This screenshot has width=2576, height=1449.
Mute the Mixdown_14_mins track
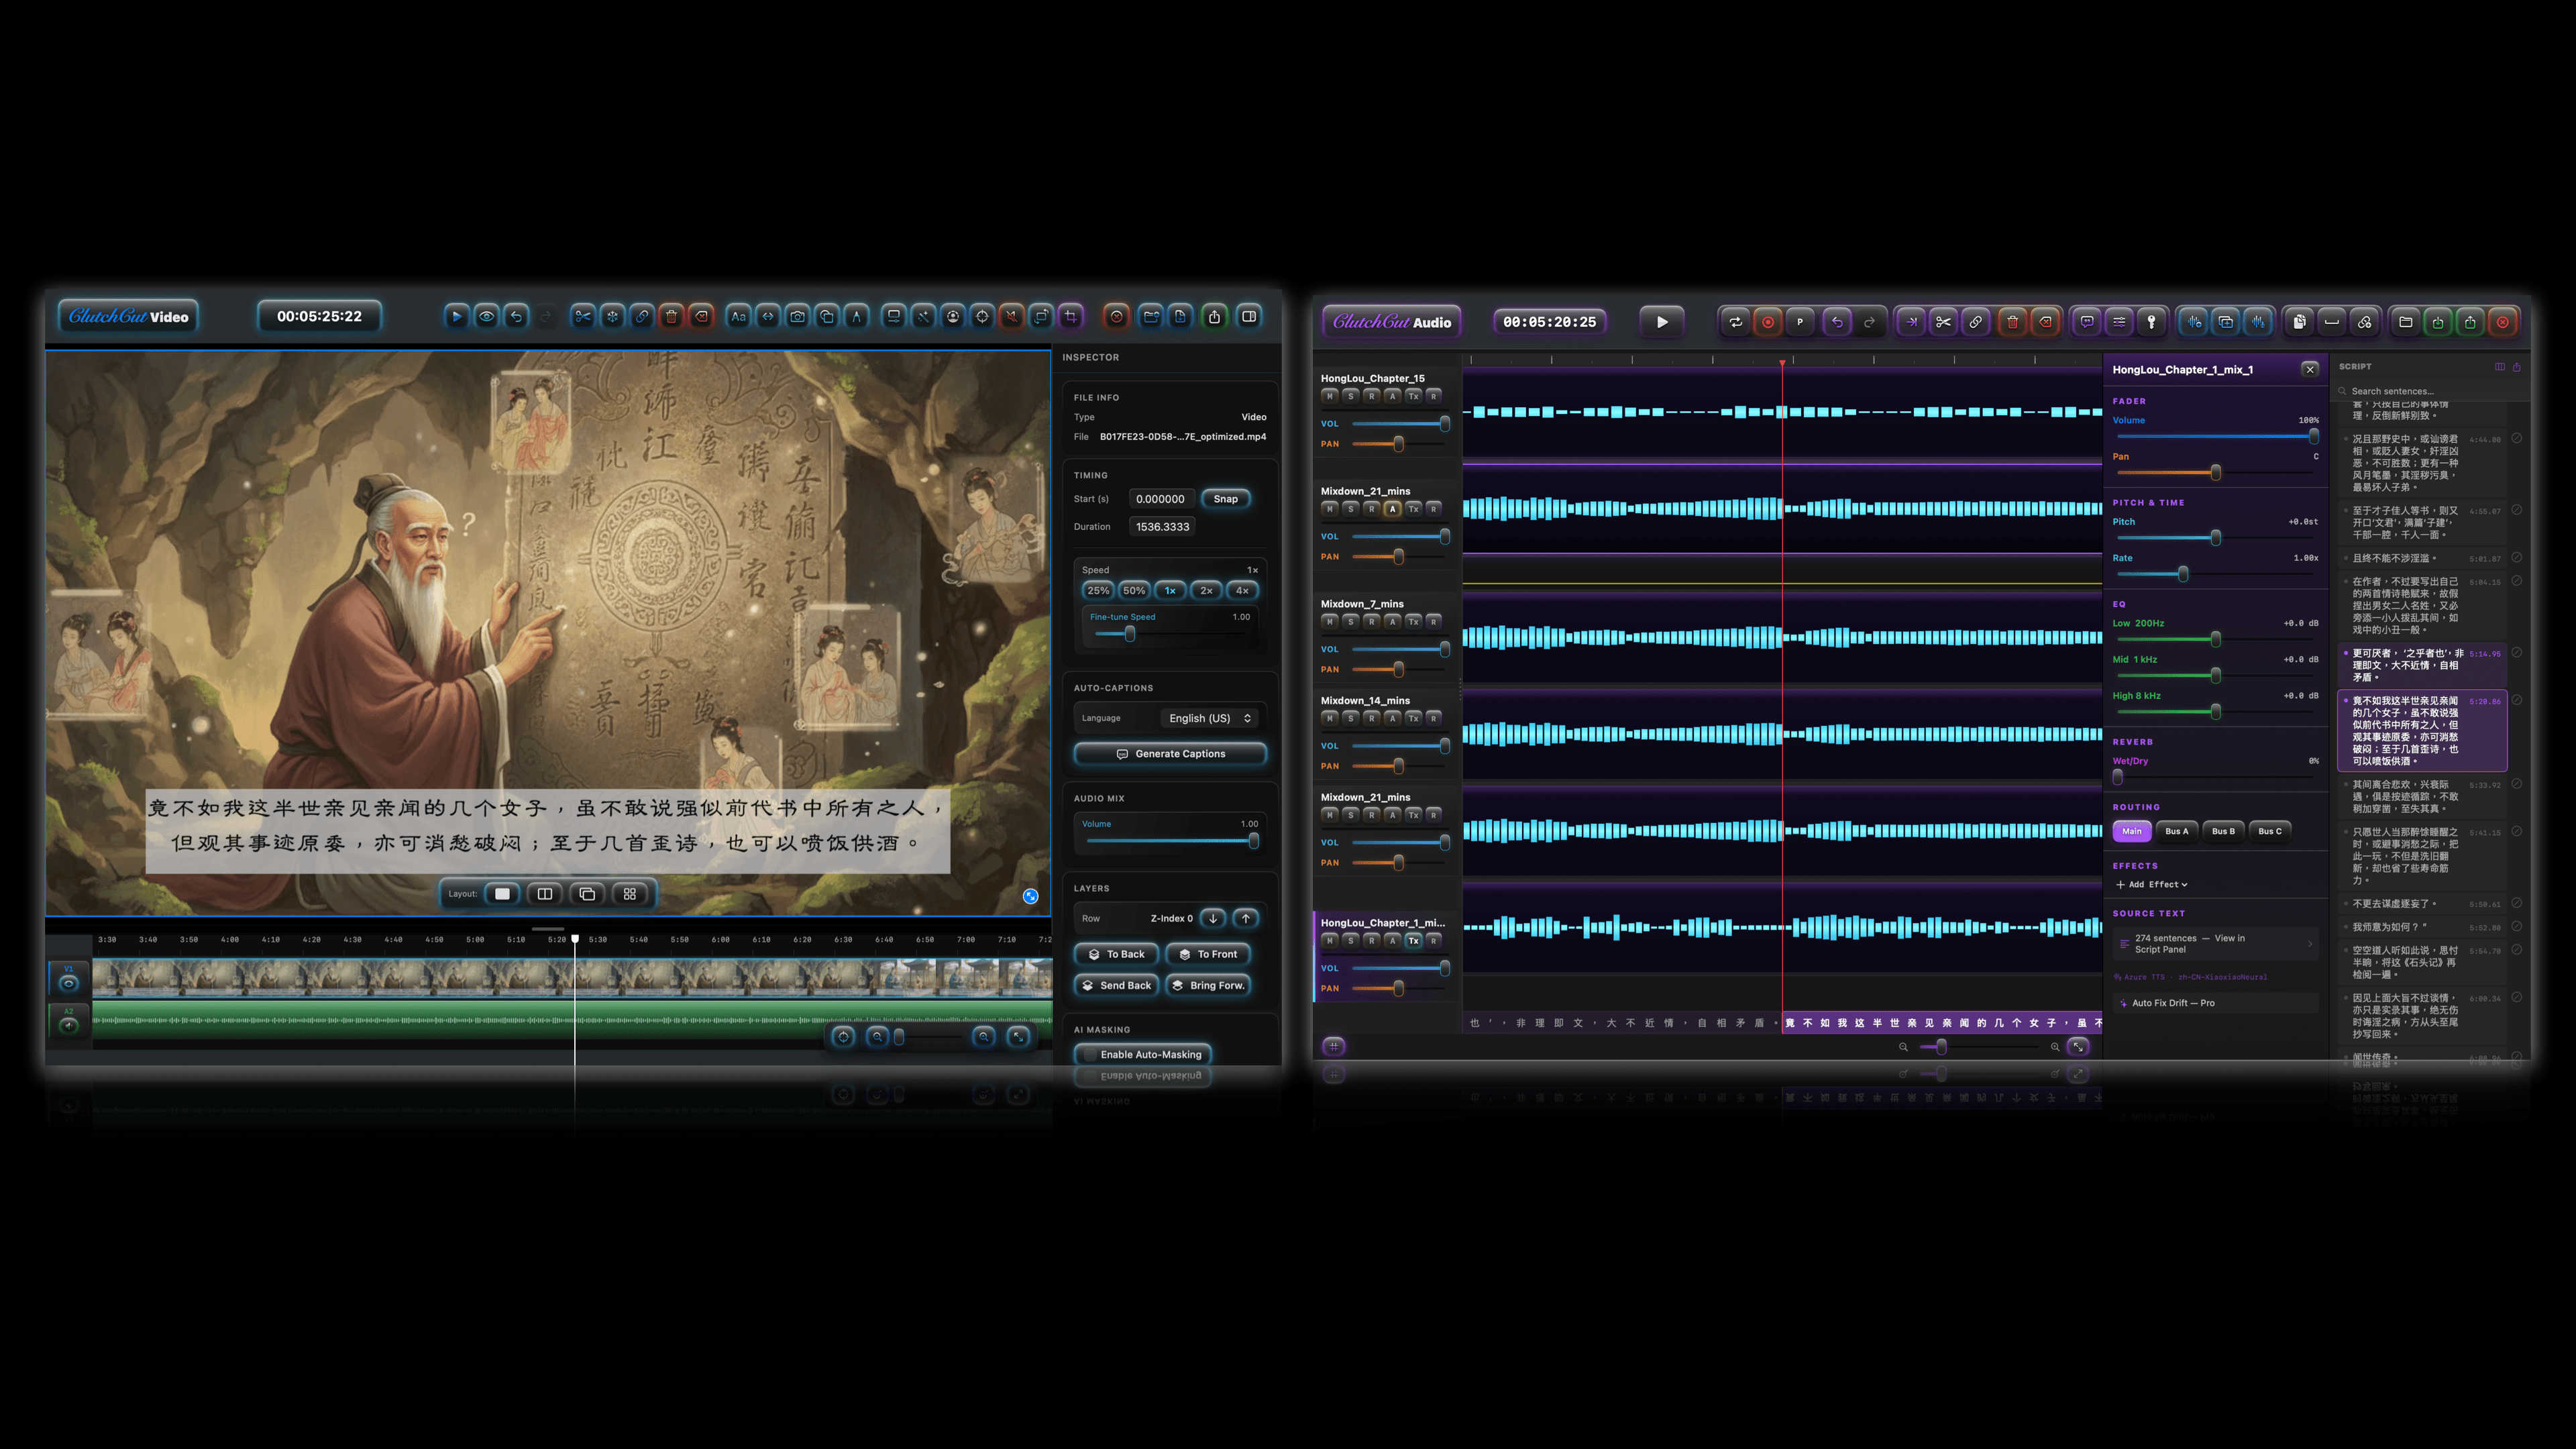click(x=1329, y=718)
